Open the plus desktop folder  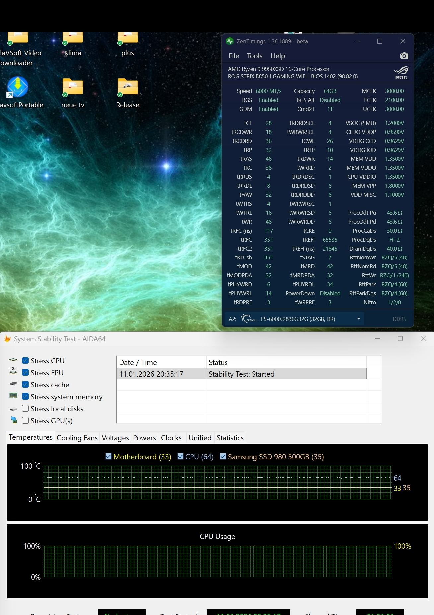(x=128, y=44)
